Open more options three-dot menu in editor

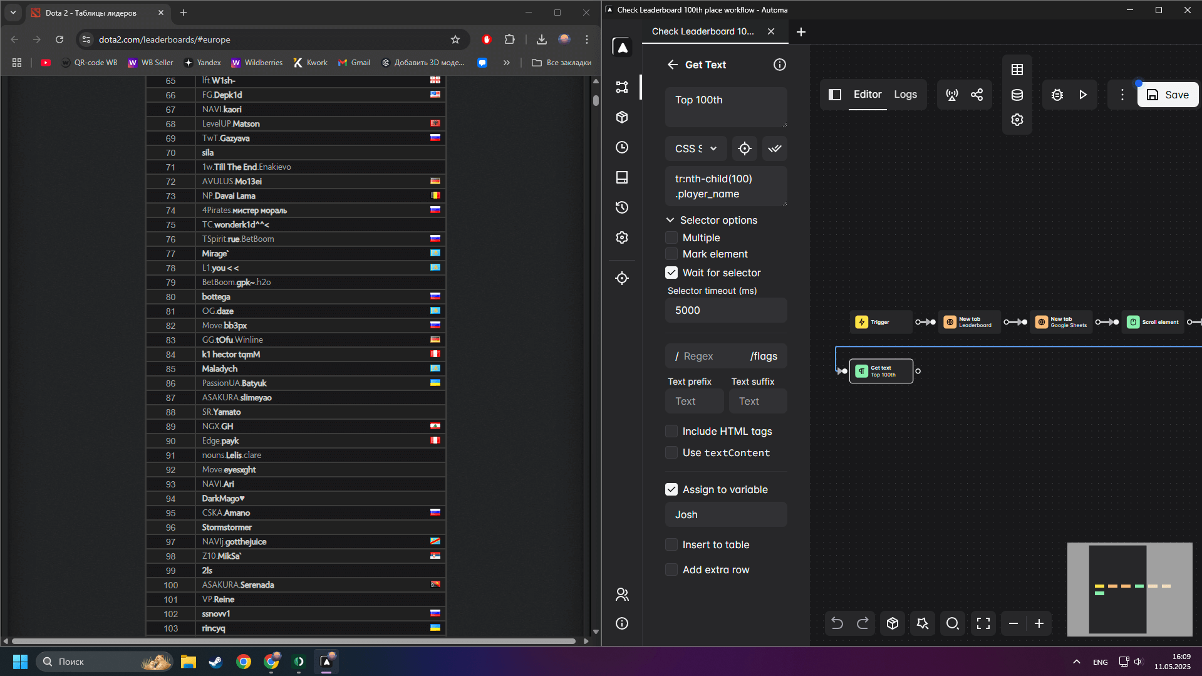pyautogui.click(x=1122, y=95)
